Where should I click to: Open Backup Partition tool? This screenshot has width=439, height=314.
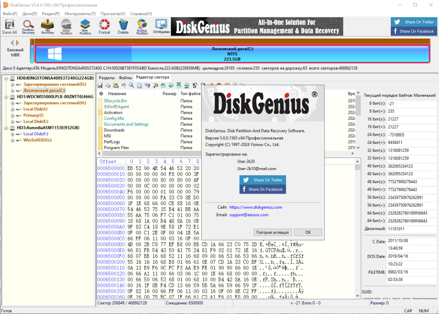(142, 27)
